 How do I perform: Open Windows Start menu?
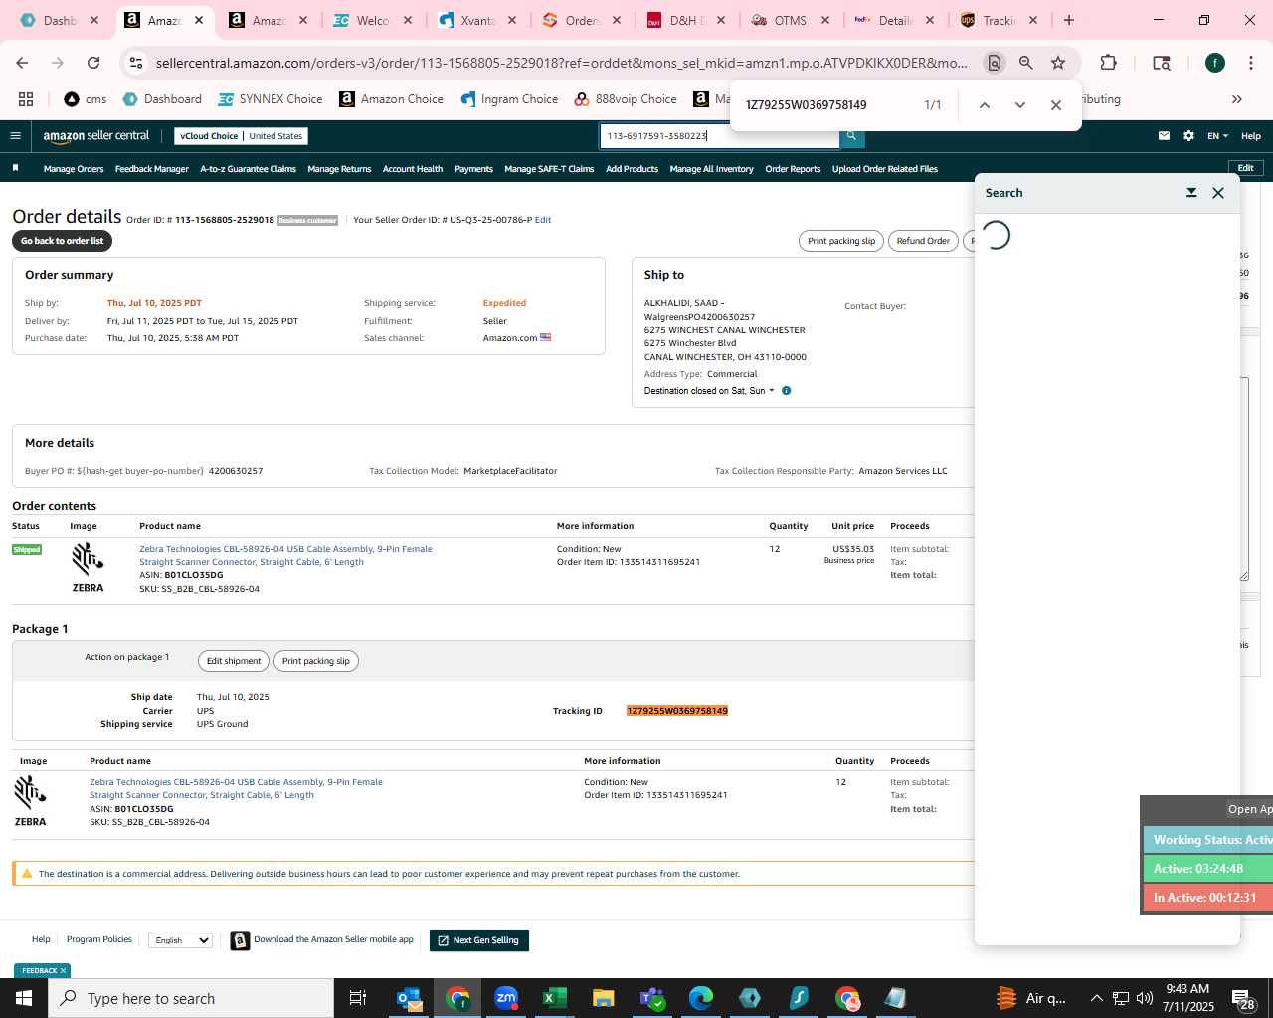click(x=24, y=998)
